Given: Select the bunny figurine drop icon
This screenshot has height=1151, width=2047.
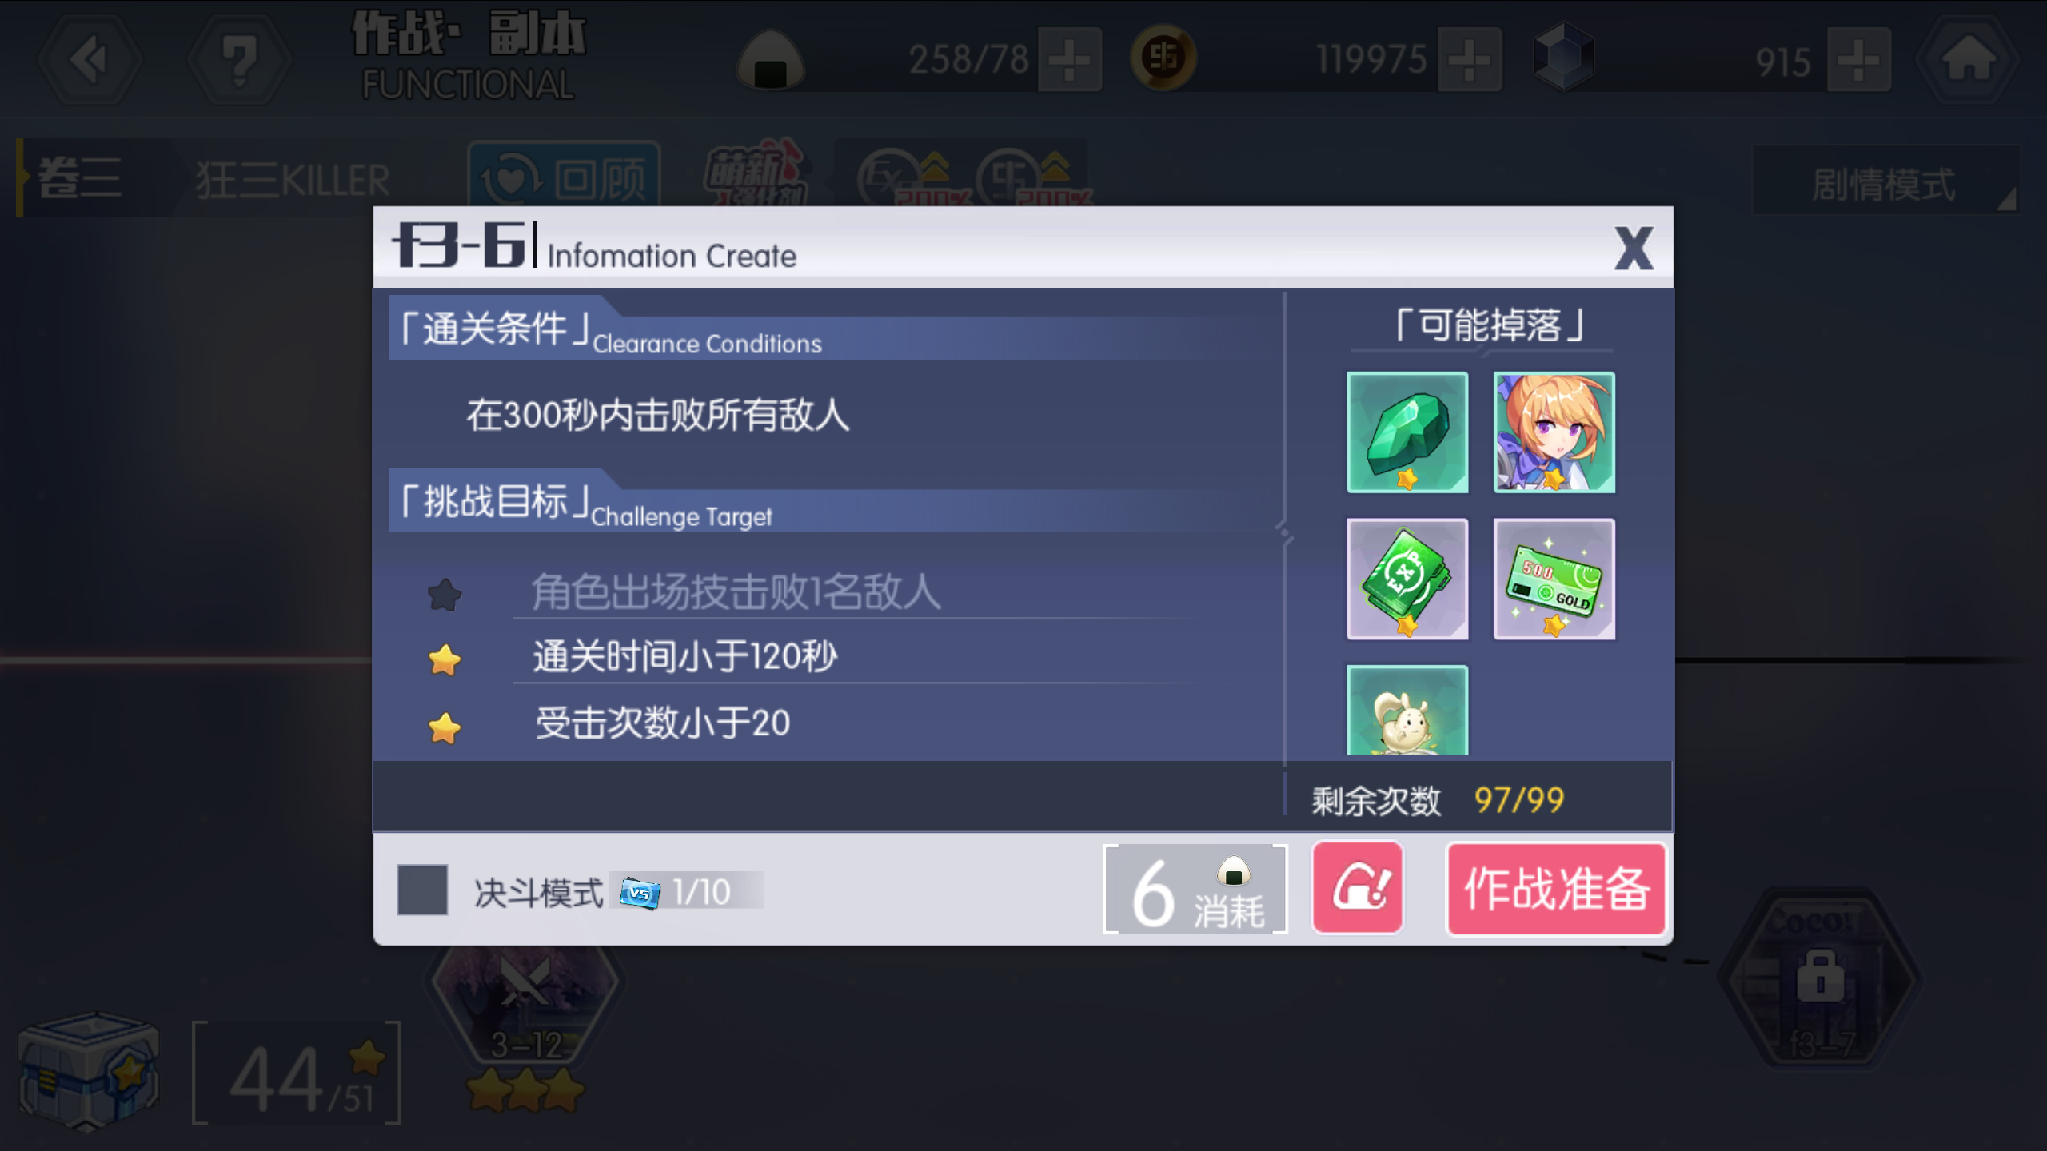Looking at the screenshot, I should (x=1407, y=710).
